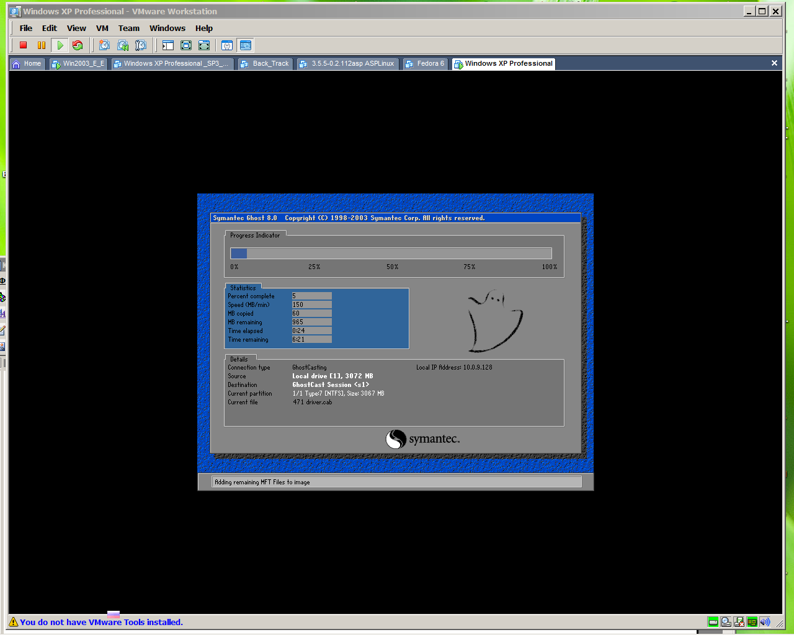Click the Reset VM toolbar icon
The width and height of the screenshot is (794, 635).
[78, 45]
